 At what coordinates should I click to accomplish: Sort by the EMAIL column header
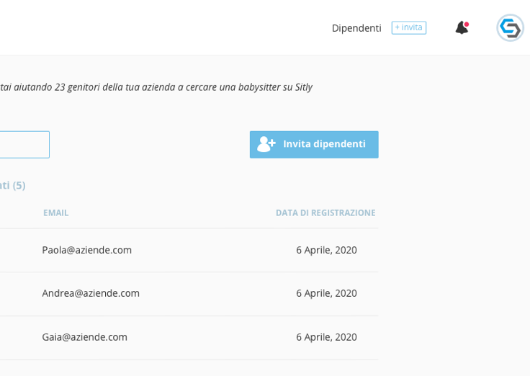coord(55,213)
